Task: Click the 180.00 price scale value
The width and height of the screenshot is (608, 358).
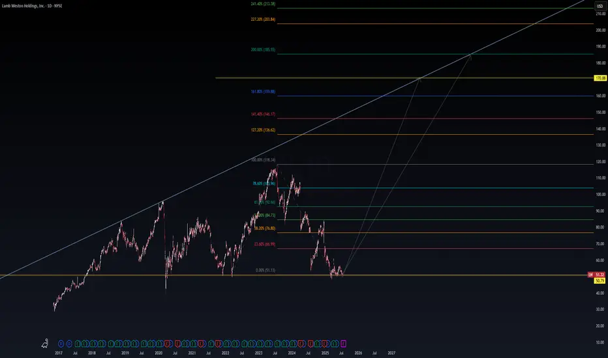Action: point(601,63)
